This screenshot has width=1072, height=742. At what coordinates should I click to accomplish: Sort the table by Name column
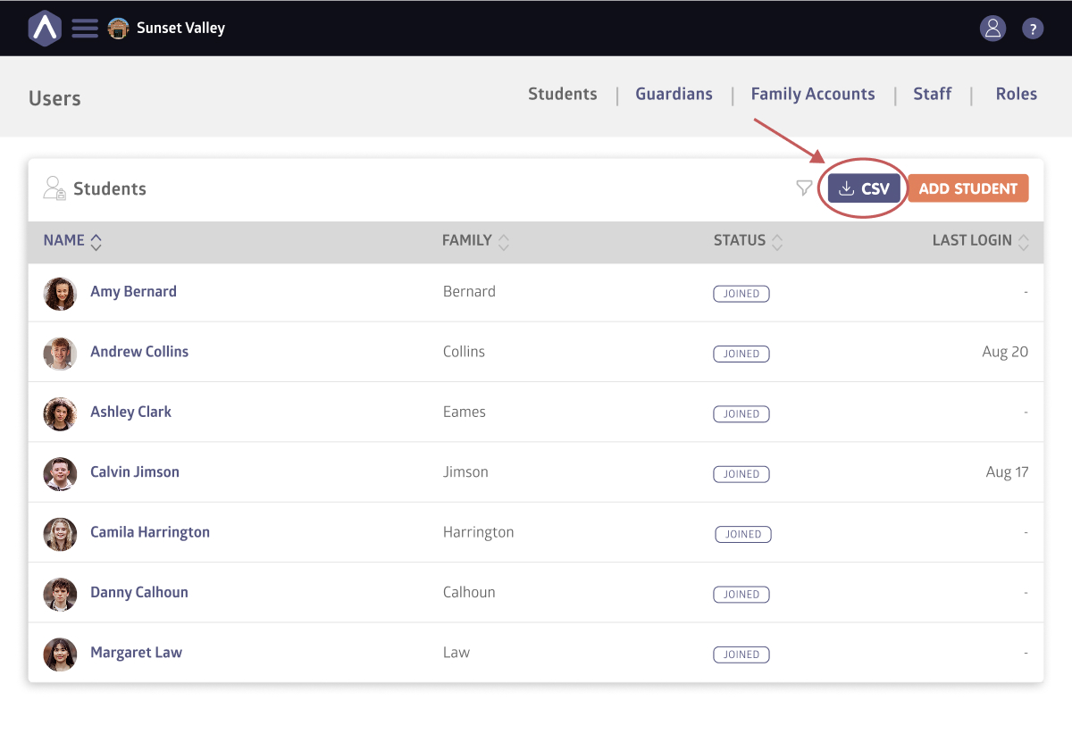coord(96,241)
